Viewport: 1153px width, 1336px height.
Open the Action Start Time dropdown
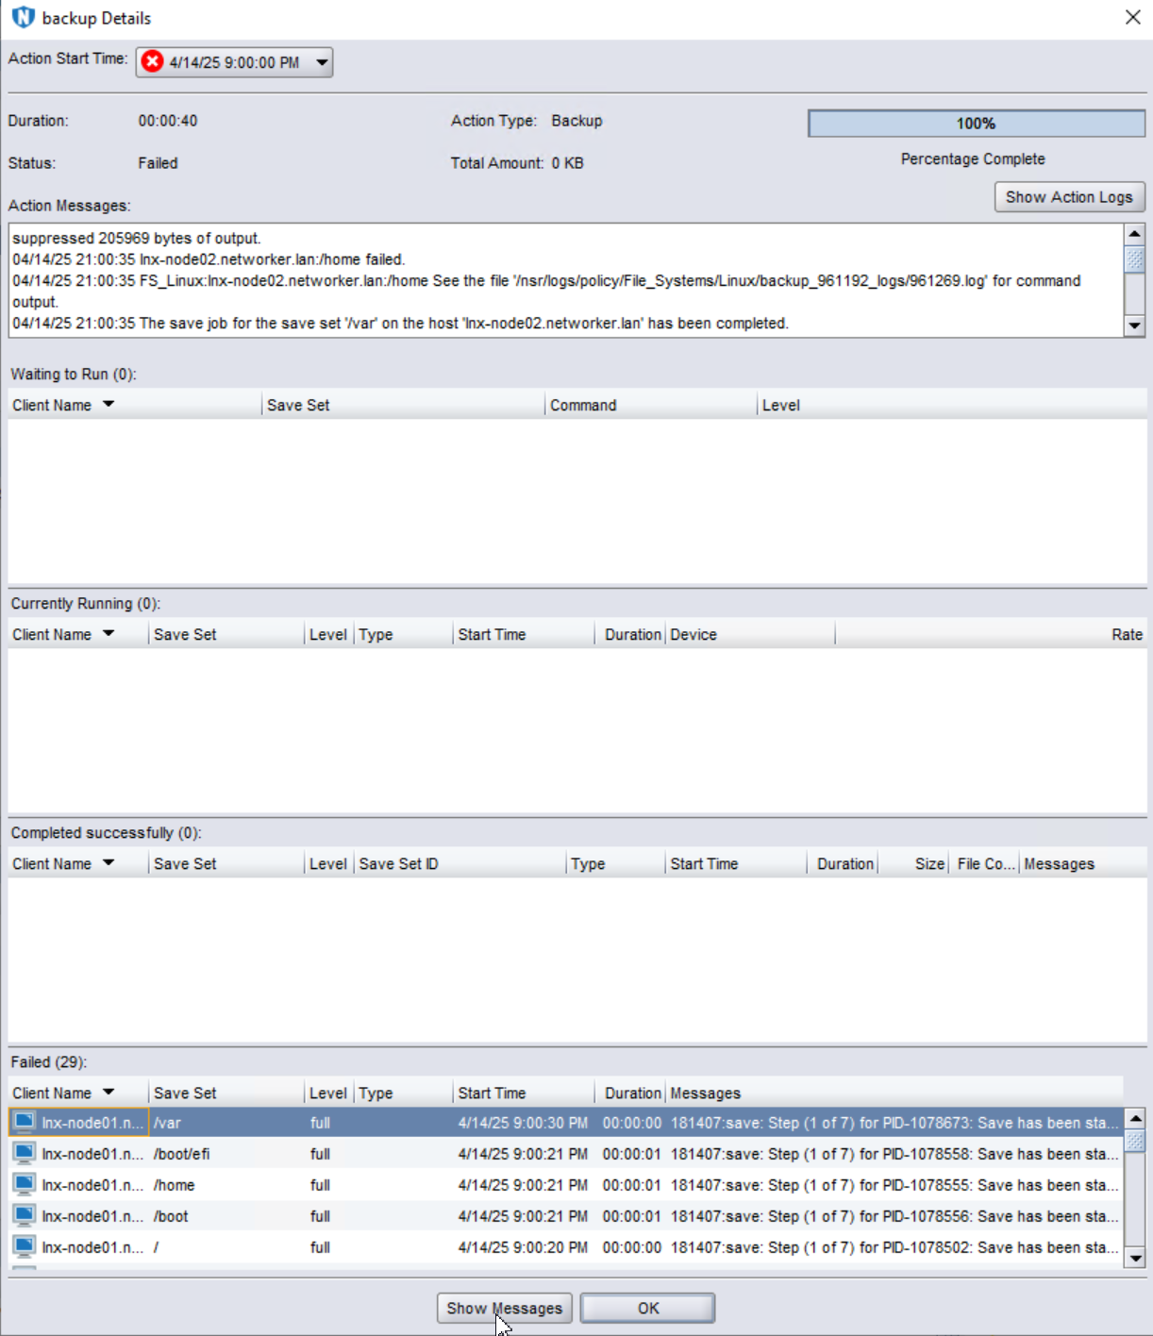point(322,62)
